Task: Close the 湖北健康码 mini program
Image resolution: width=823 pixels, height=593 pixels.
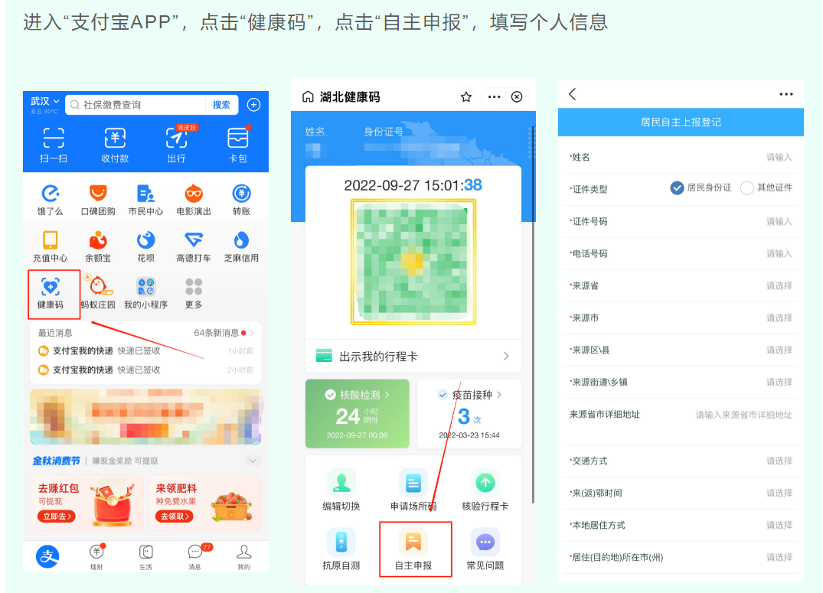Action: [517, 96]
